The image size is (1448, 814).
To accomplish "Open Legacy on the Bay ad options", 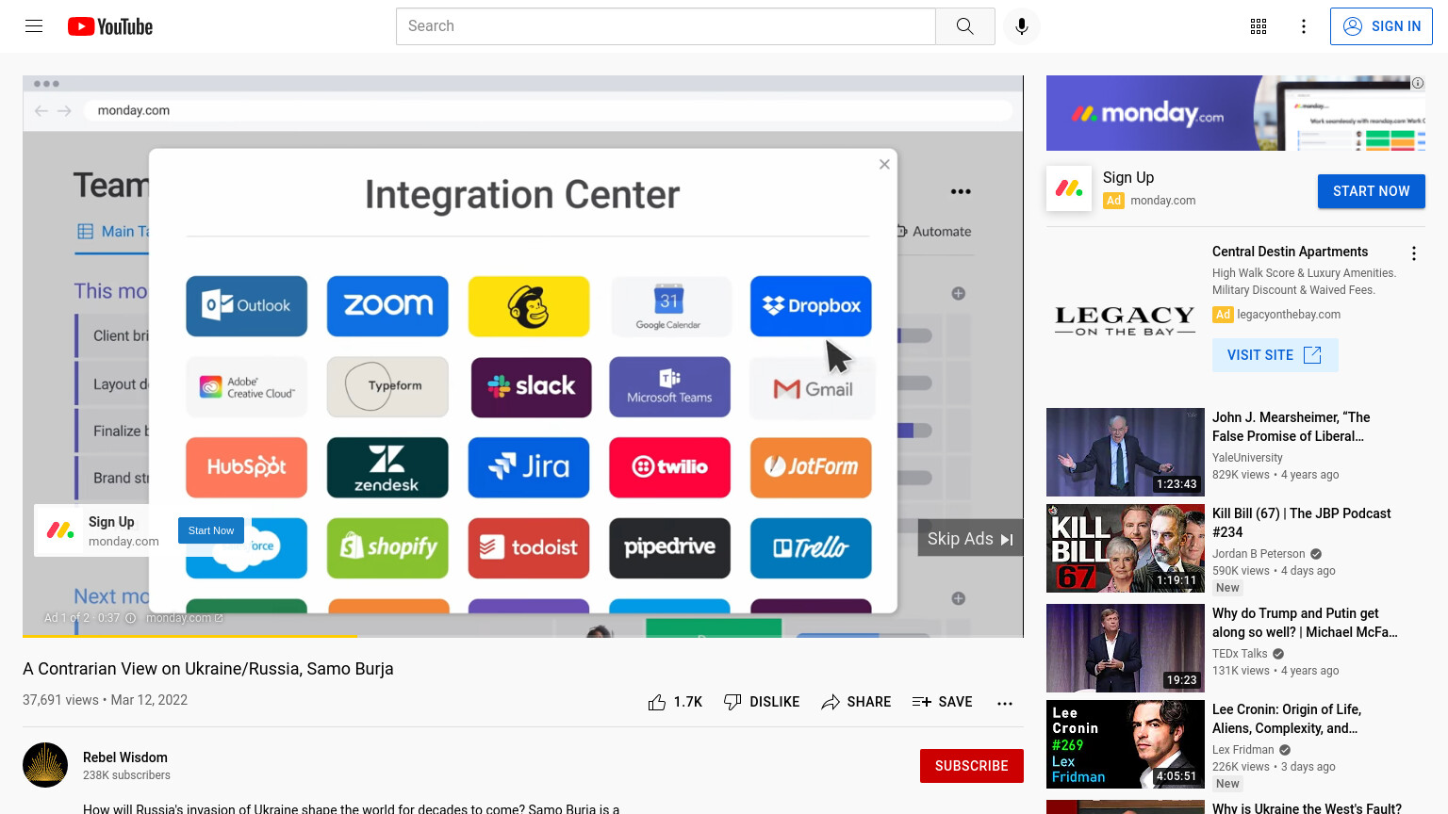I will pyautogui.click(x=1413, y=253).
